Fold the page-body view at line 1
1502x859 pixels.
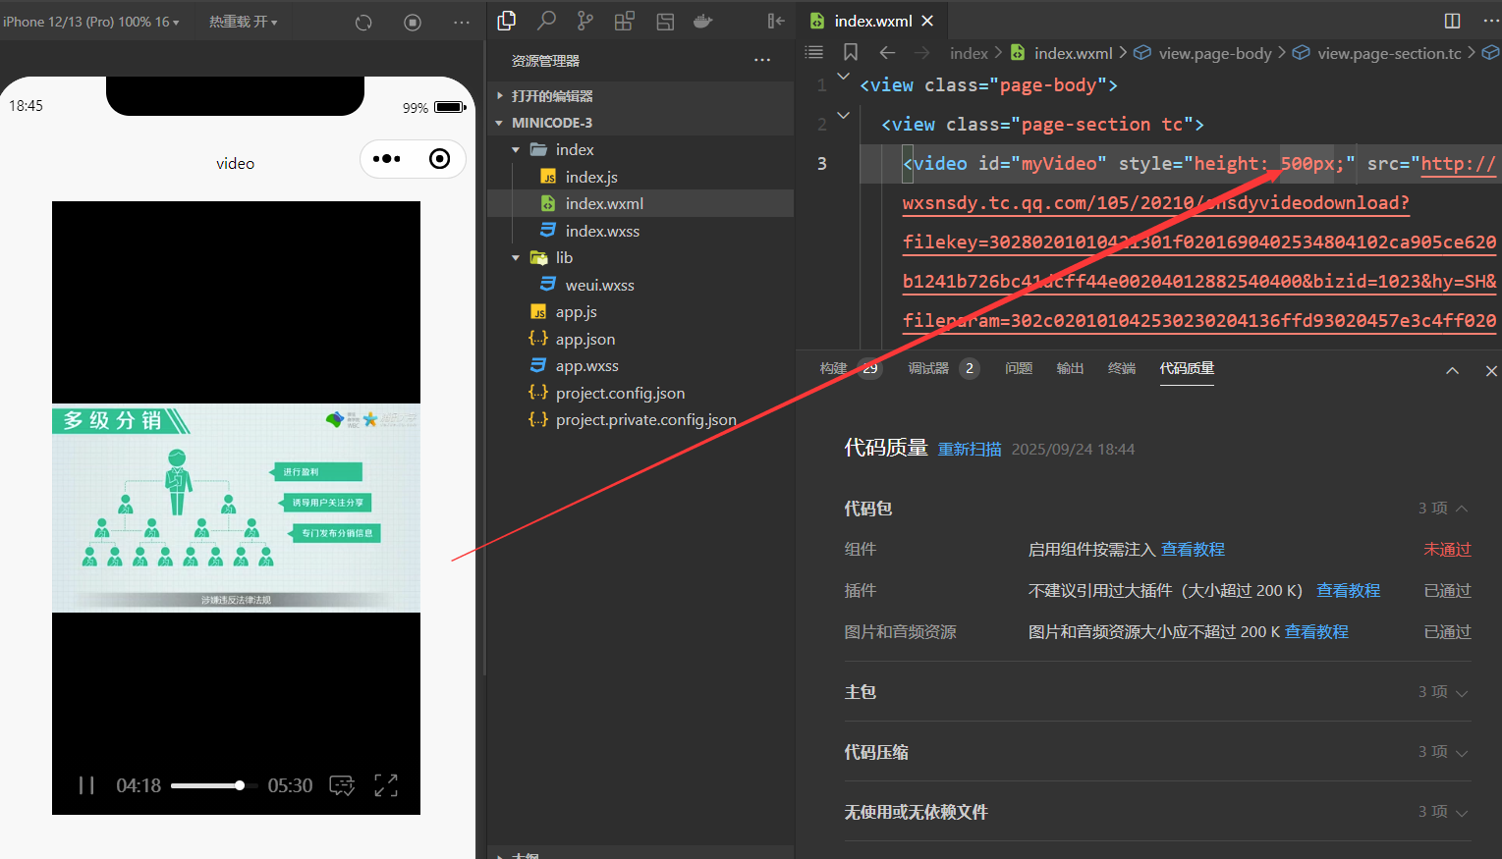point(843,76)
